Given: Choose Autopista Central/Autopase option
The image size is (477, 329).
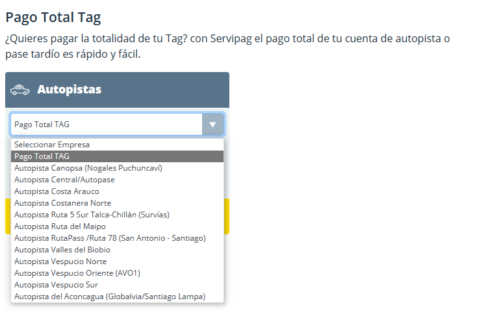Looking at the screenshot, I should (64, 180).
